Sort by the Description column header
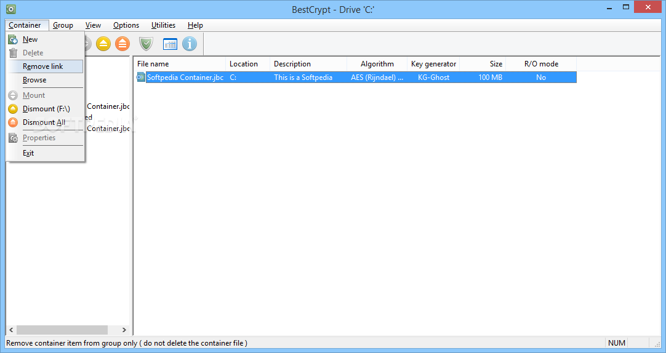 308,64
